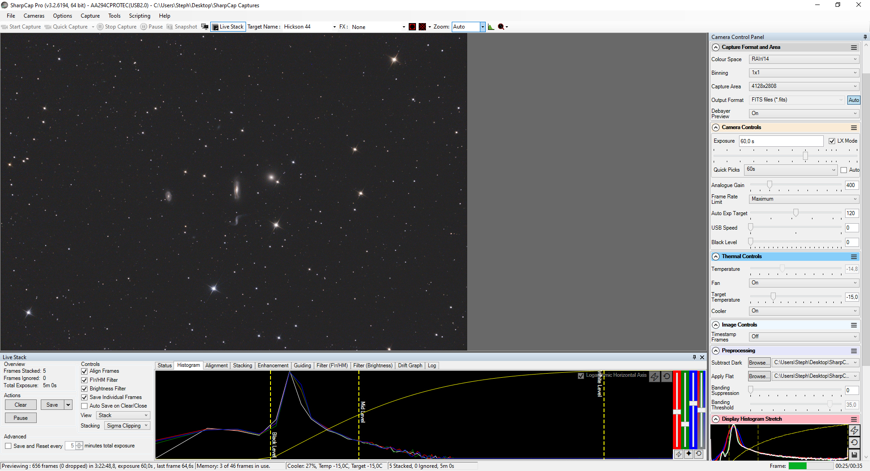
Task: Switch to the Alignment tab
Action: coord(217,365)
